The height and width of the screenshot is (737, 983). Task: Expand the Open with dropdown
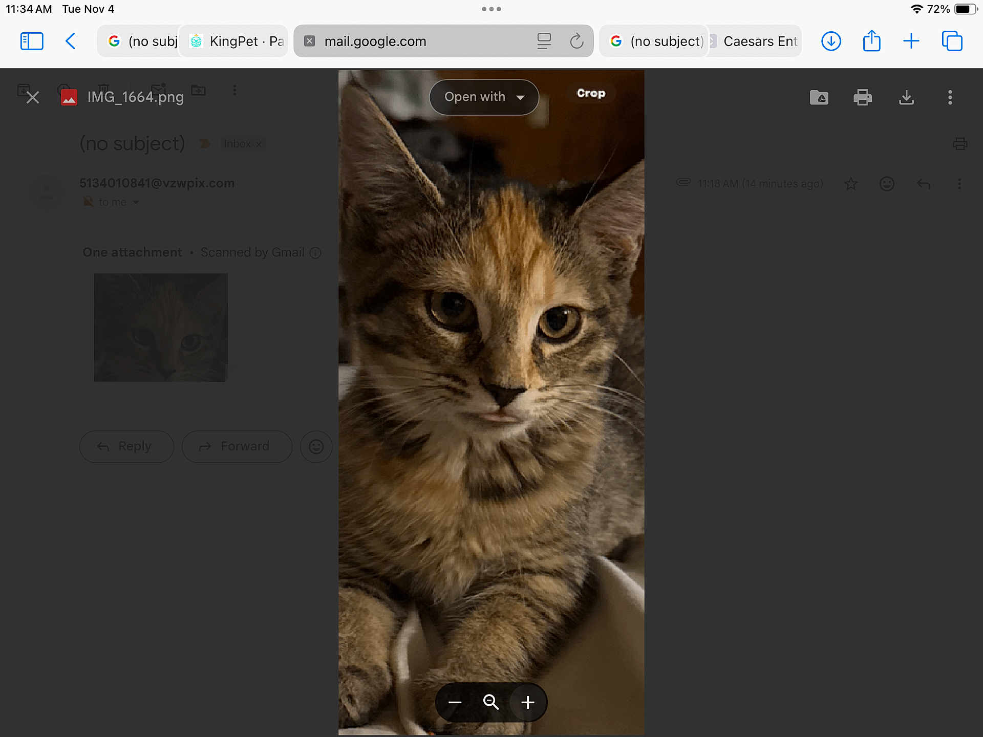point(483,97)
